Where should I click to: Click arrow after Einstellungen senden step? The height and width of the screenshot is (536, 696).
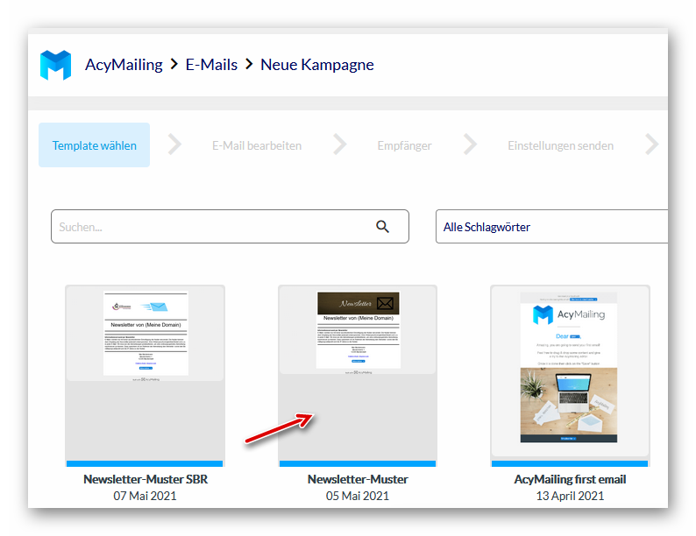pyautogui.click(x=651, y=145)
